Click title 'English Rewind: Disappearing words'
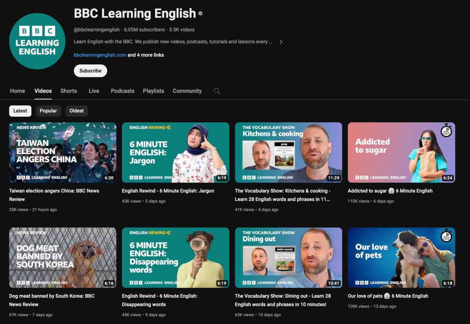The image size is (470, 324). [160, 300]
